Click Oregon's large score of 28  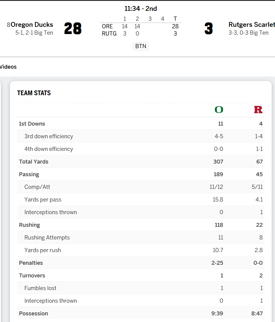pyautogui.click(x=73, y=29)
